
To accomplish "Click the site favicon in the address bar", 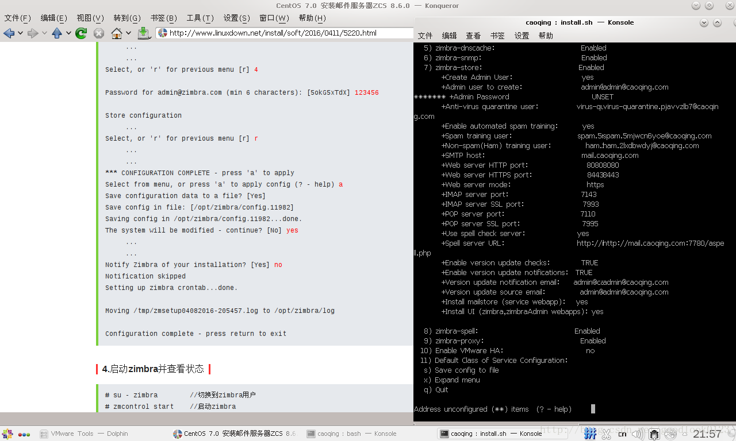I will (162, 33).
